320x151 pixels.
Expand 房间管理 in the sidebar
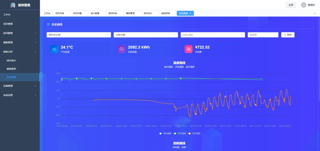(x=20, y=33)
